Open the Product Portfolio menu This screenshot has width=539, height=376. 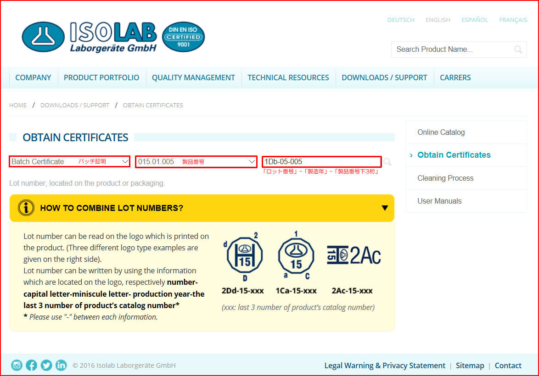point(101,77)
